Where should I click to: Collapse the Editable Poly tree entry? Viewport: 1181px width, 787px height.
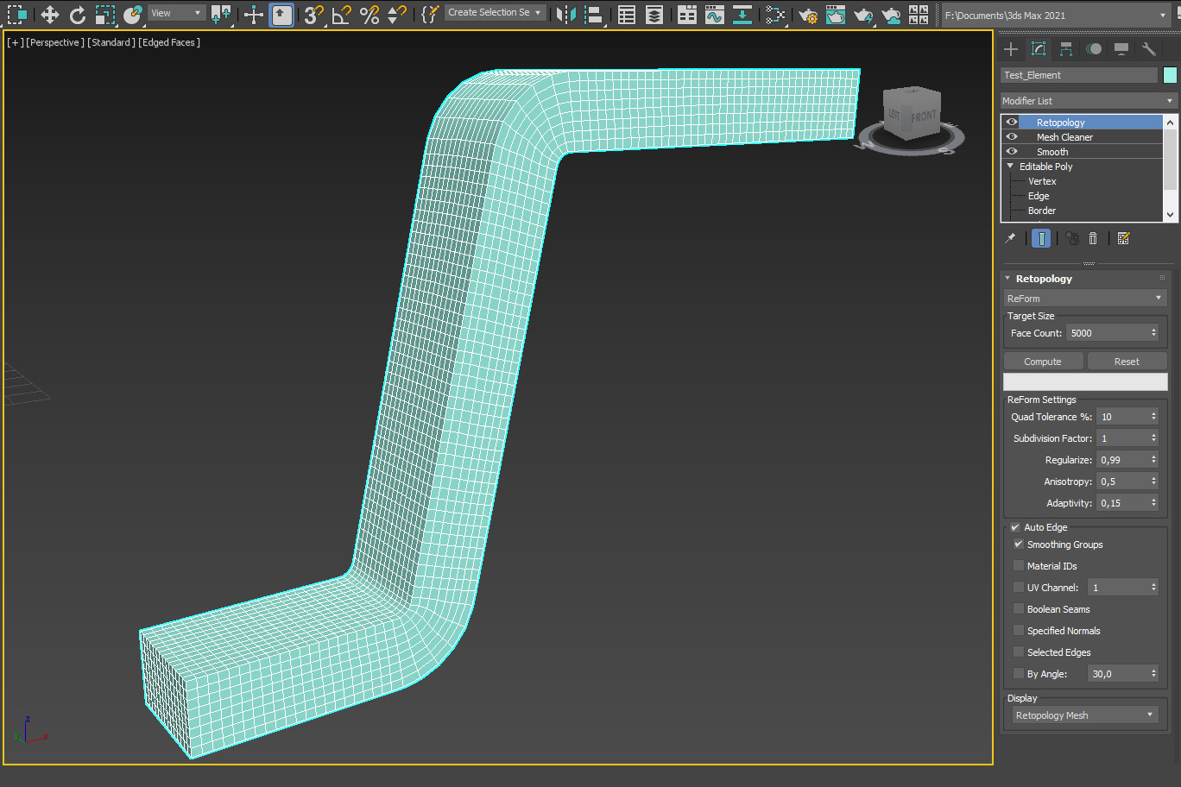[1010, 167]
